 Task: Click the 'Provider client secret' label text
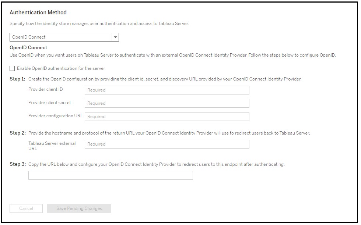[50, 103]
